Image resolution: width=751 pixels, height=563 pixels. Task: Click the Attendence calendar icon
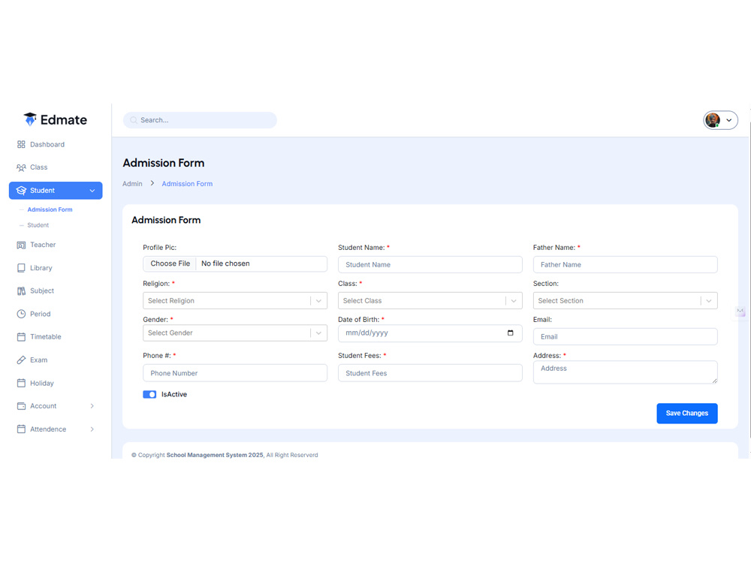tap(21, 429)
